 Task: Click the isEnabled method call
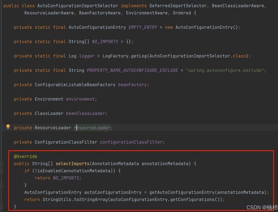tap(50, 171)
